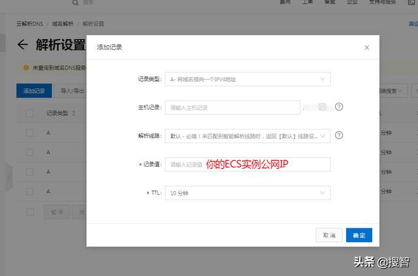Close the 添加记录 dialog

pyautogui.click(x=367, y=48)
